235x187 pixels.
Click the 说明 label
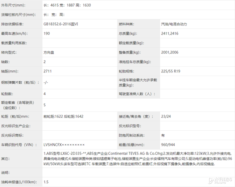pyautogui.click(x=6, y=173)
